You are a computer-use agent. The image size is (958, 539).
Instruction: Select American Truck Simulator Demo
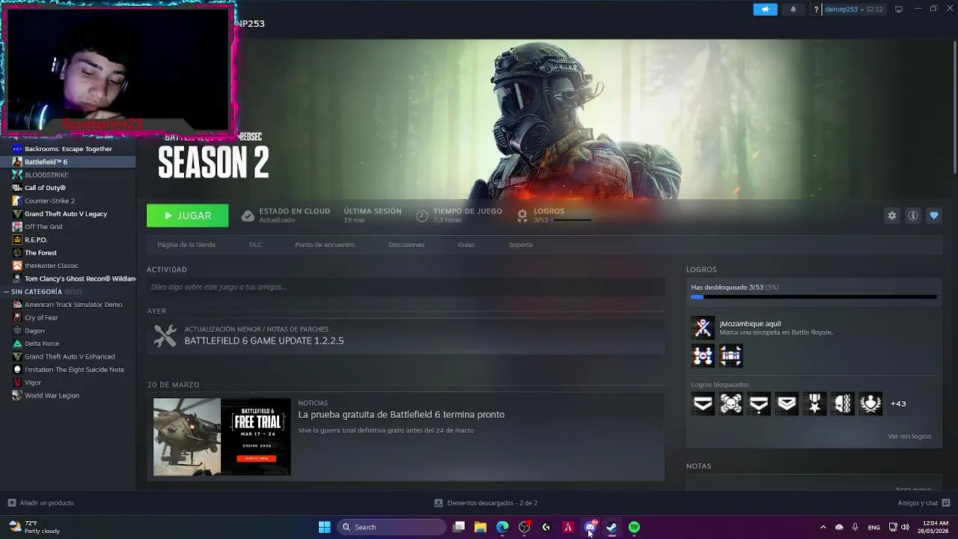(x=68, y=305)
